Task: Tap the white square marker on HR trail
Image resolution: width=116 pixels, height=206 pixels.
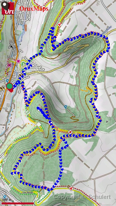Action: pyautogui.click(x=39, y=124)
